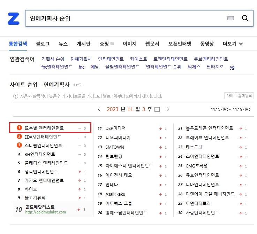Open rank 10 골드메달리스트

(x=40, y=207)
